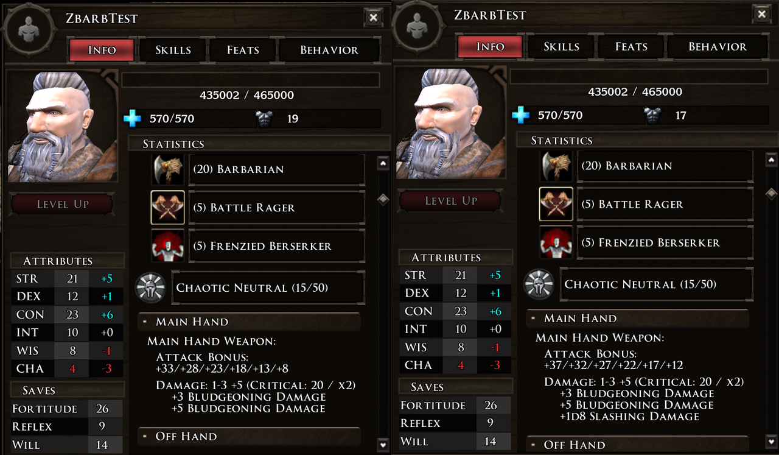
Task: Click Battle Rager class icon in right panel
Action: tap(556, 204)
